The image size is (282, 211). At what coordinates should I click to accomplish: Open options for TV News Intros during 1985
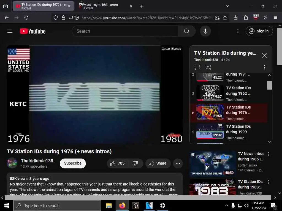[269, 154]
